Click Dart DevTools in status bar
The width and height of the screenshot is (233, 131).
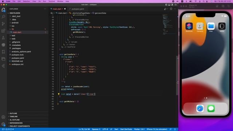[x=126, y=129]
